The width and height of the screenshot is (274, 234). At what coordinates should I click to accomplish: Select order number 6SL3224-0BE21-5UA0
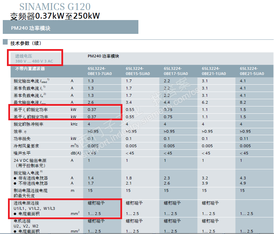(252, 71)
